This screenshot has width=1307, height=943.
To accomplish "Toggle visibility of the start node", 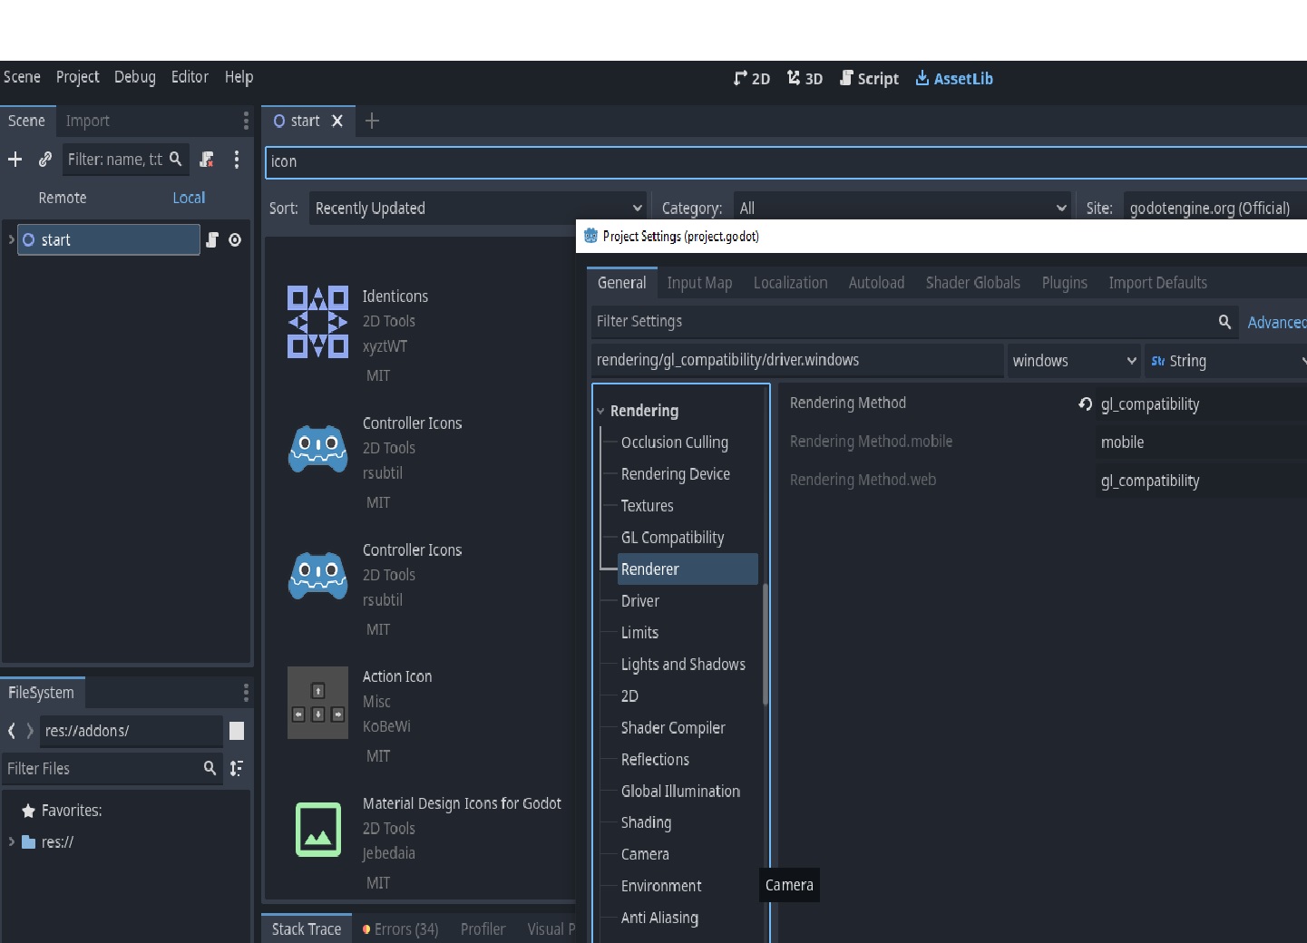I will point(235,240).
